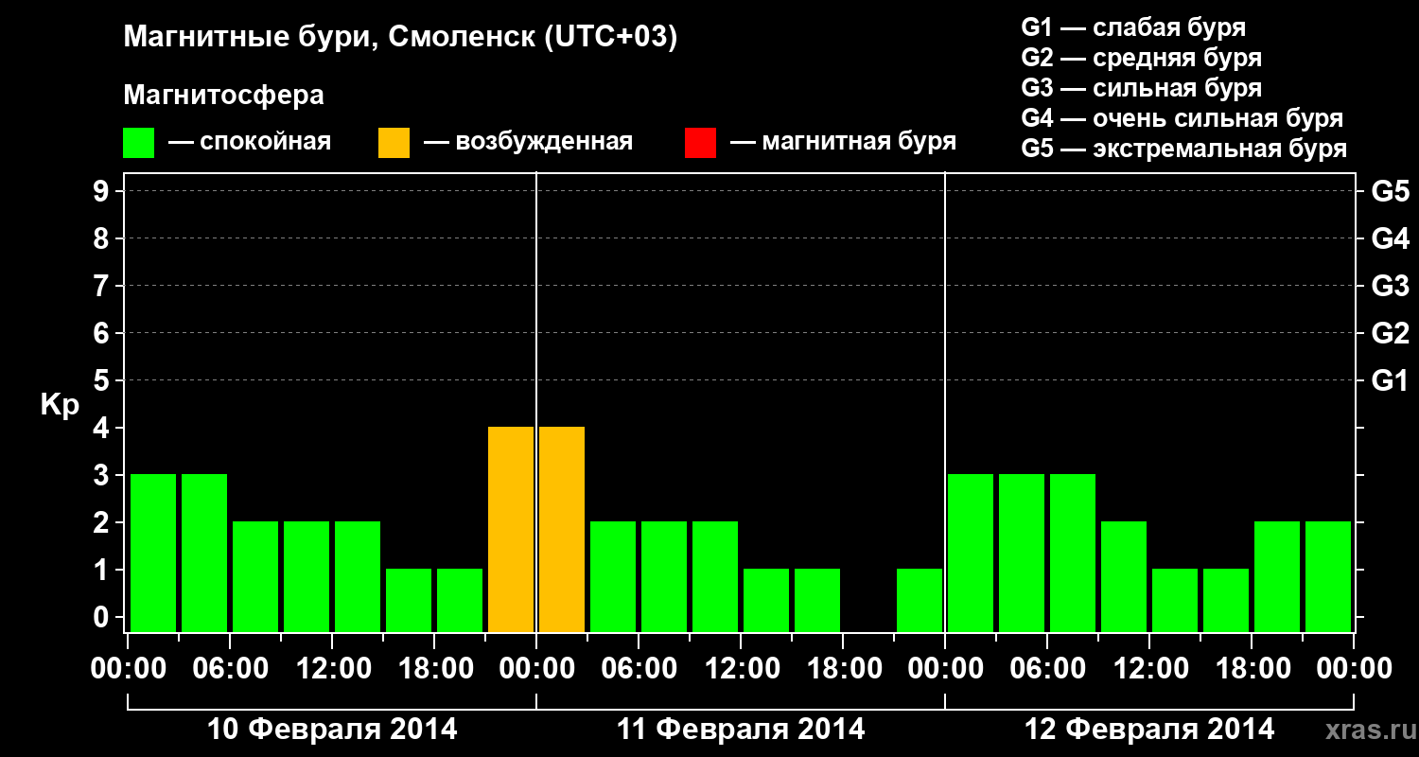Click the green bar for 00:00–03:00 on 12 February

coord(971,553)
